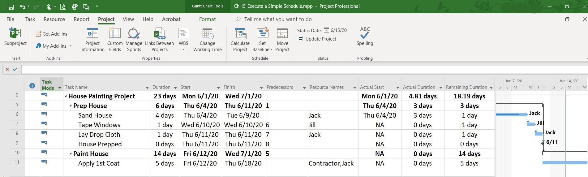This screenshot has width=588, height=177.
Task: Open the Report ribbon tab
Action: click(x=81, y=19)
